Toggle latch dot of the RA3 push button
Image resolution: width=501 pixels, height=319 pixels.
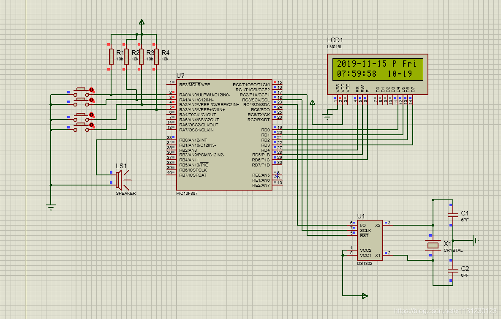(91, 125)
